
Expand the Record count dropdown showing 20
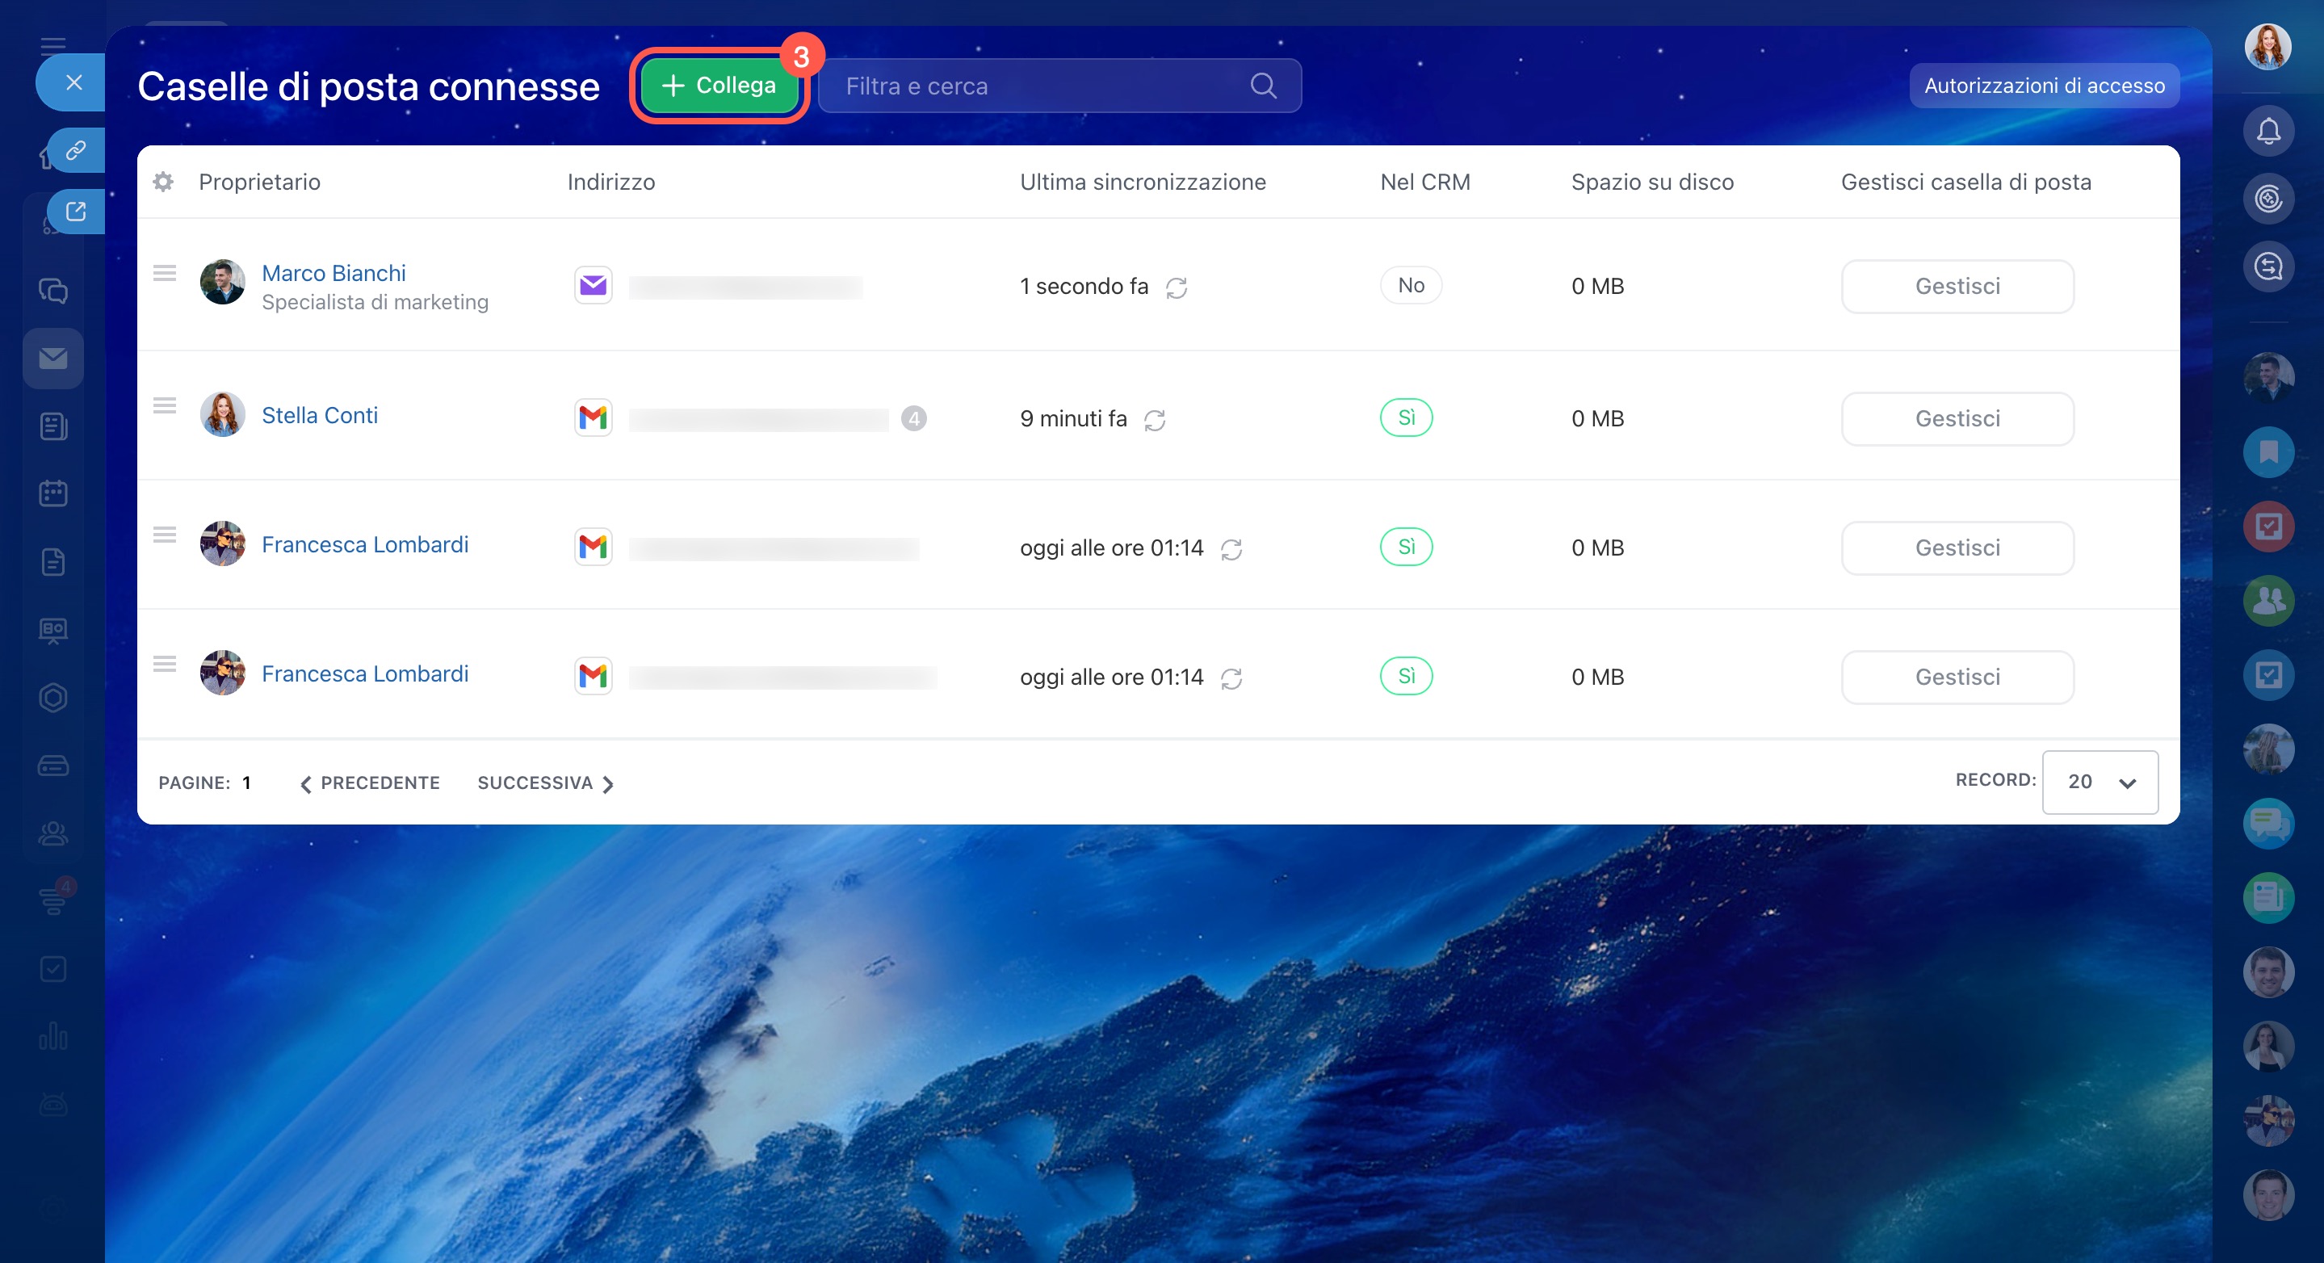pyautogui.click(x=2100, y=783)
